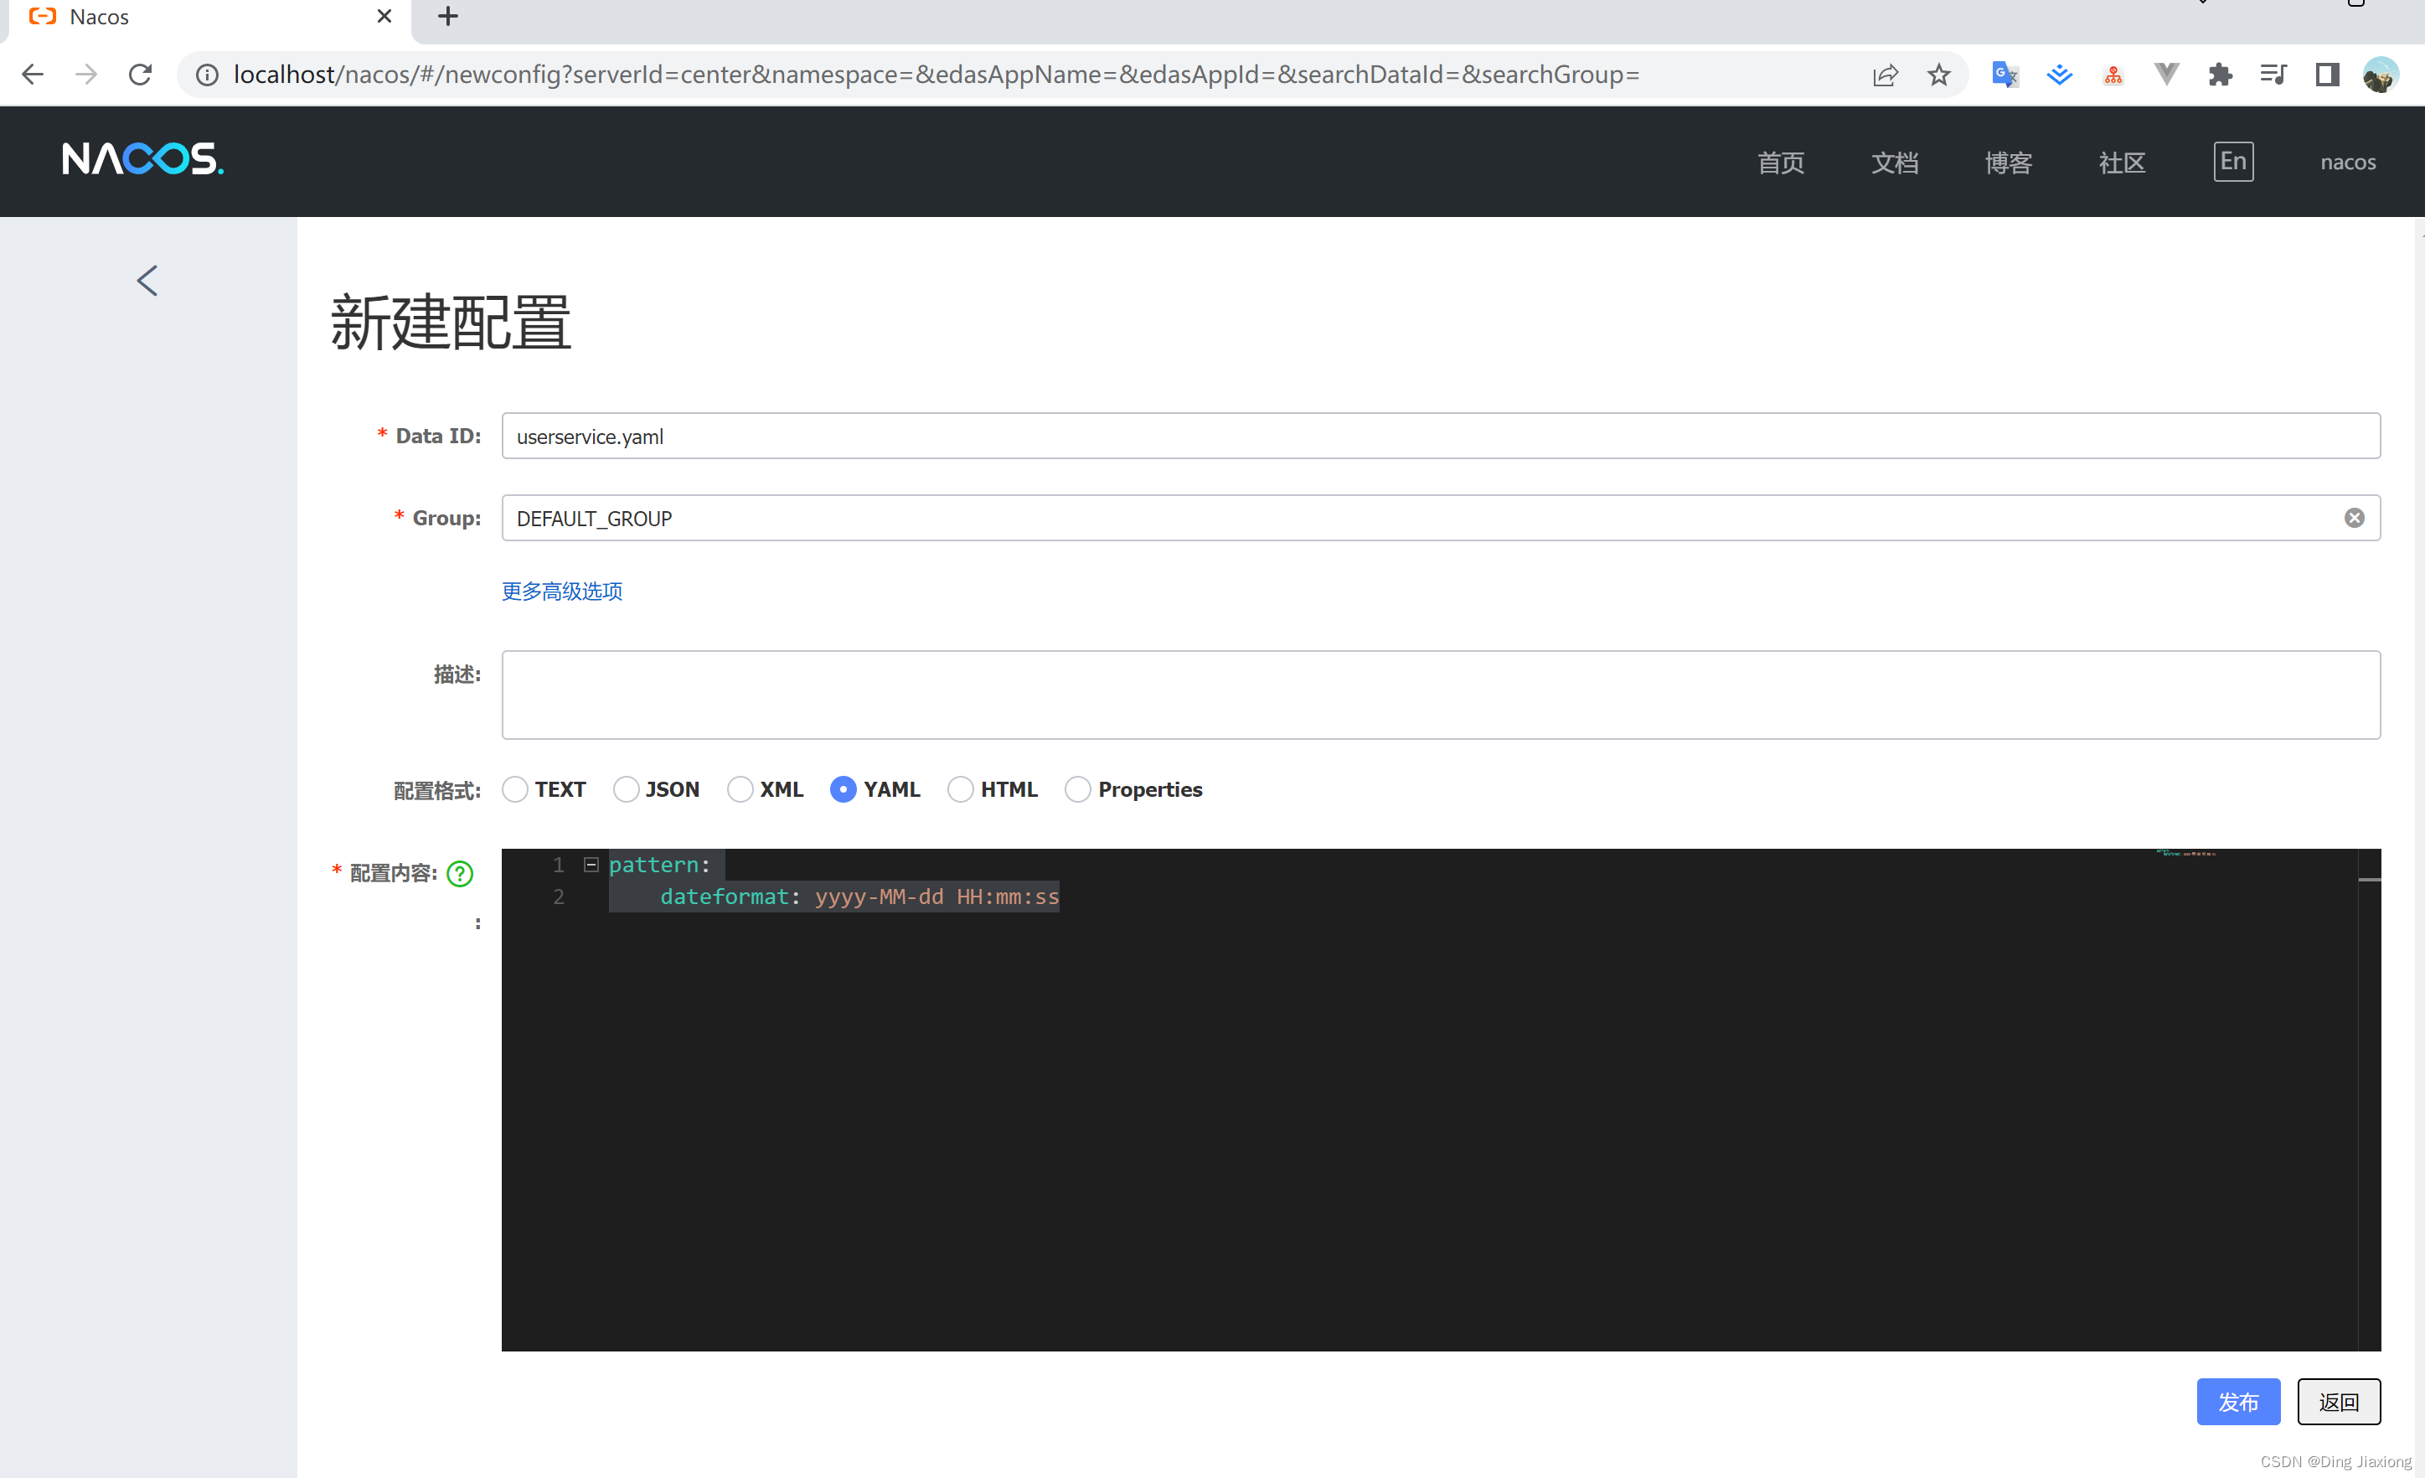
Task: Click the Data ID input field
Action: tap(1440, 437)
